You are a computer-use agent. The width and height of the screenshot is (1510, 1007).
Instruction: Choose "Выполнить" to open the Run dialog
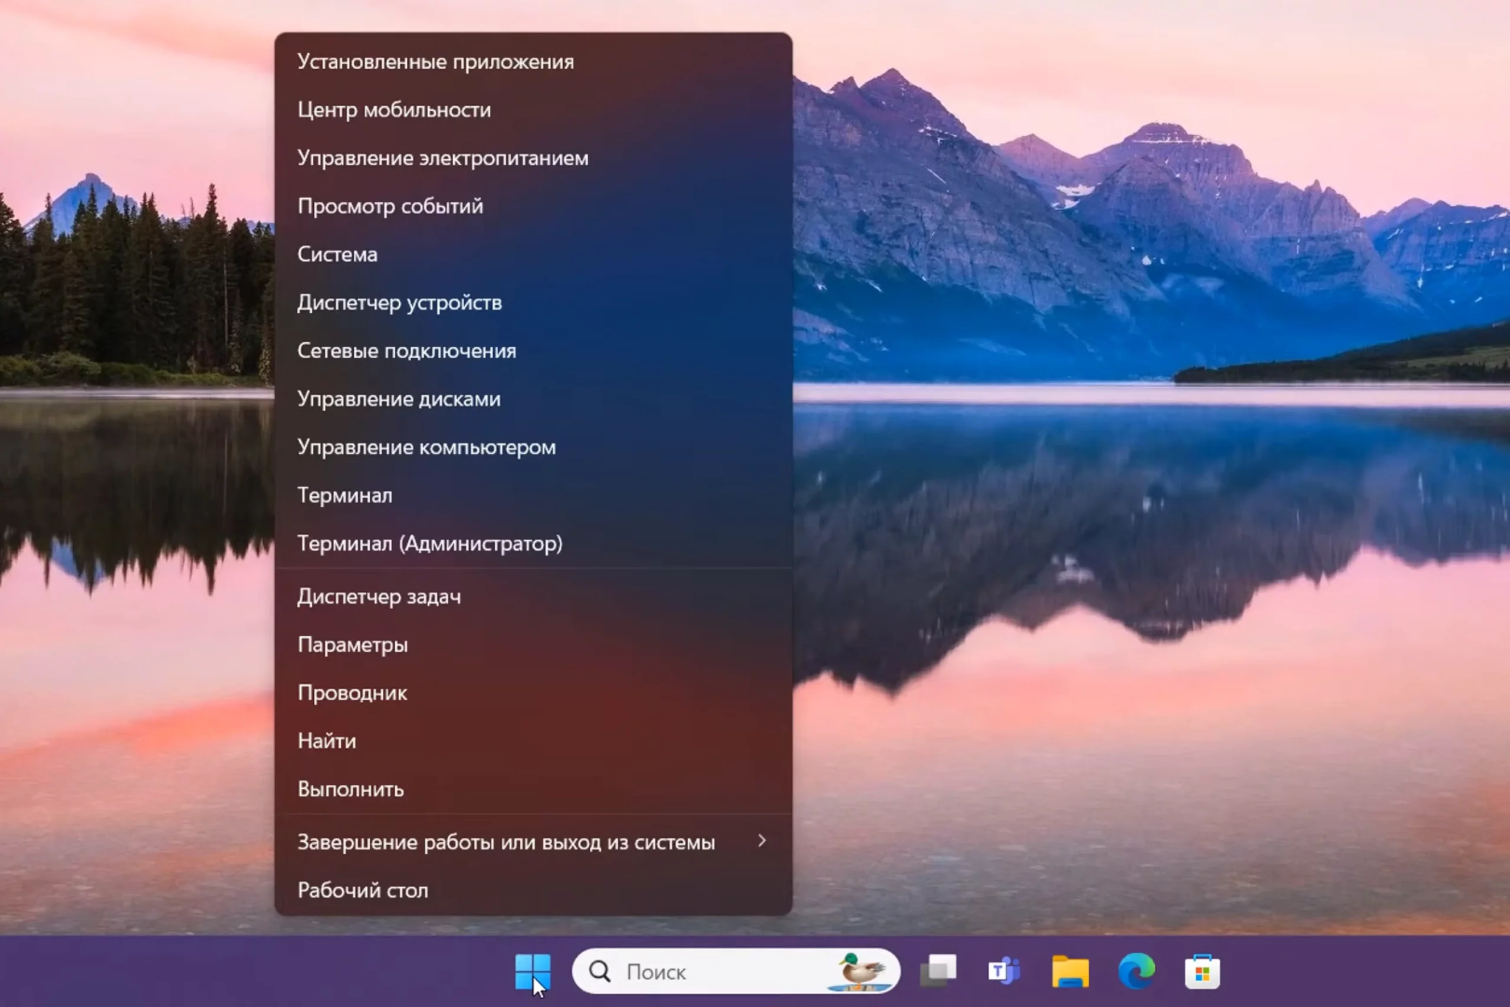click(350, 789)
